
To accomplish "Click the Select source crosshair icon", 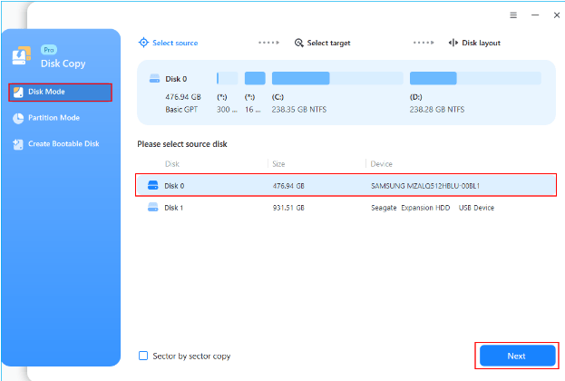I will [143, 43].
